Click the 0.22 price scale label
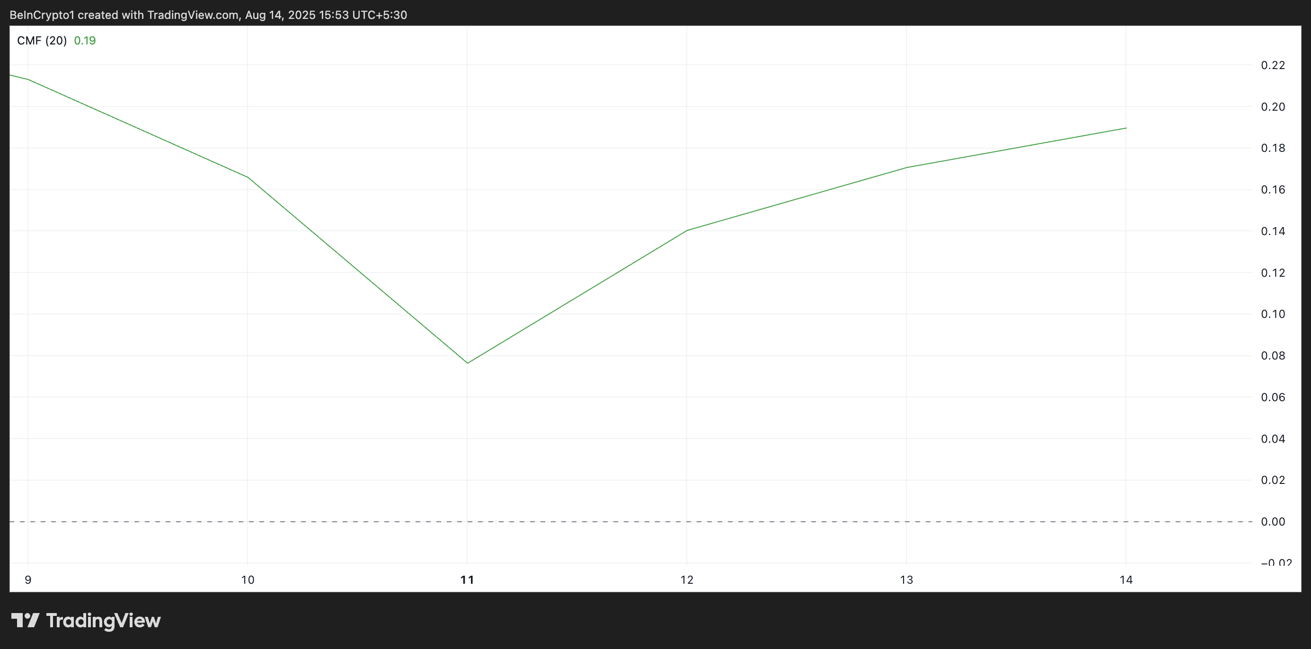The image size is (1311, 649). pos(1273,65)
